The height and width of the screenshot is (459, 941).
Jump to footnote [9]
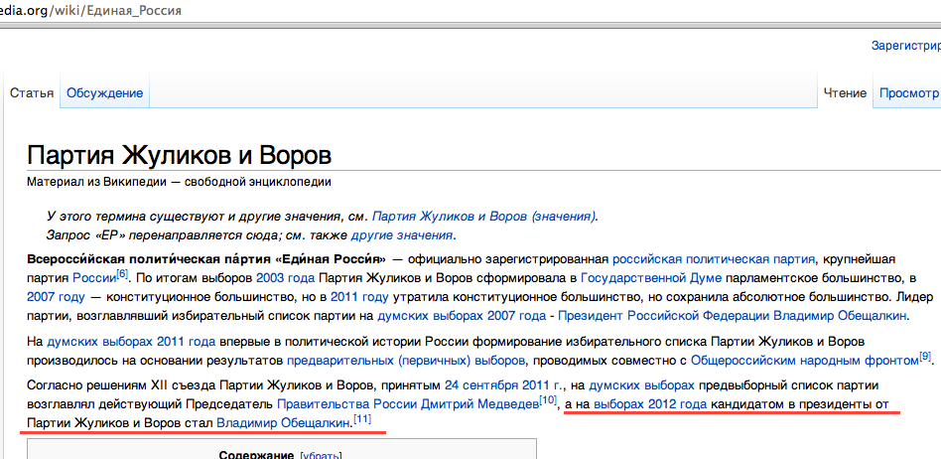(925, 357)
